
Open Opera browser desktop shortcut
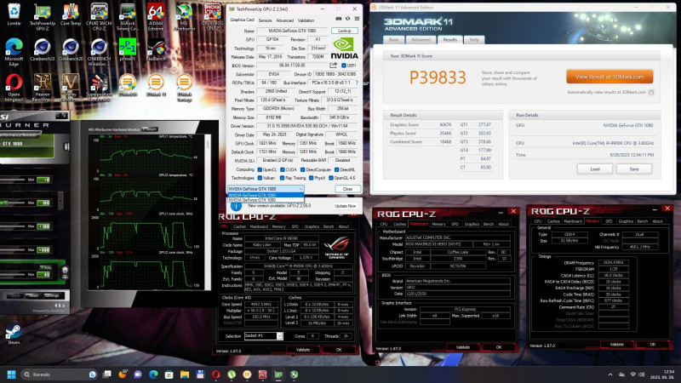click(x=14, y=88)
